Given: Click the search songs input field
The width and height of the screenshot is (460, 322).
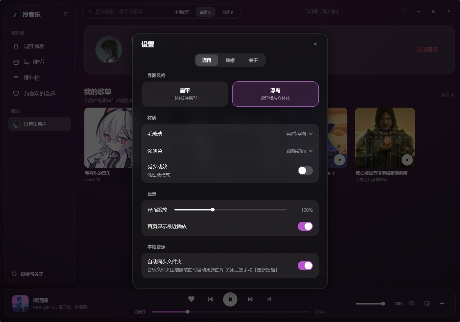Looking at the screenshot, I should (130, 12).
